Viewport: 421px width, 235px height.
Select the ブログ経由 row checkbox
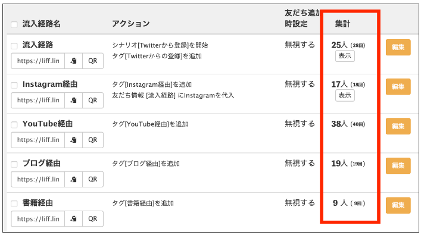coord(14,164)
